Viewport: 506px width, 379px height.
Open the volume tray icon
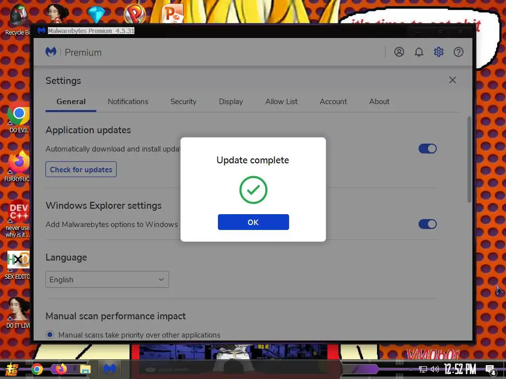[x=435, y=369]
